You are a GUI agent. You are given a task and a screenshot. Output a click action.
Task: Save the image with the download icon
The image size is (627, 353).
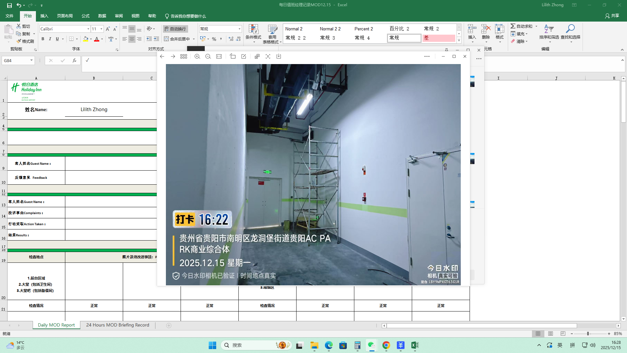point(279,57)
